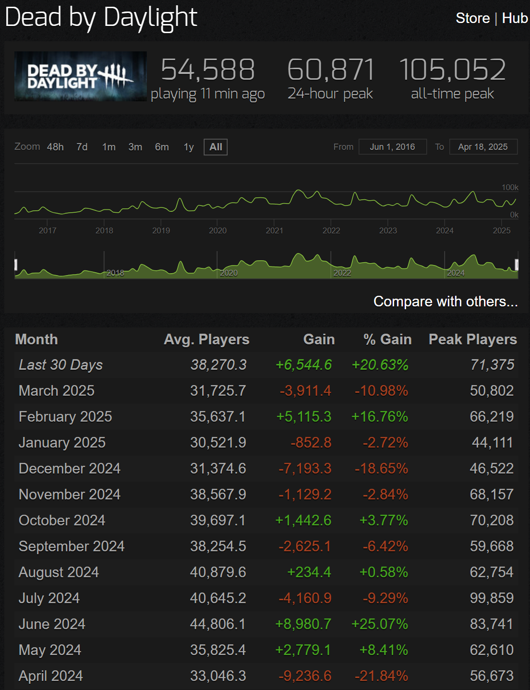
Task: Click the To date field showing Apr 18, 2025
Action: click(x=483, y=147)
